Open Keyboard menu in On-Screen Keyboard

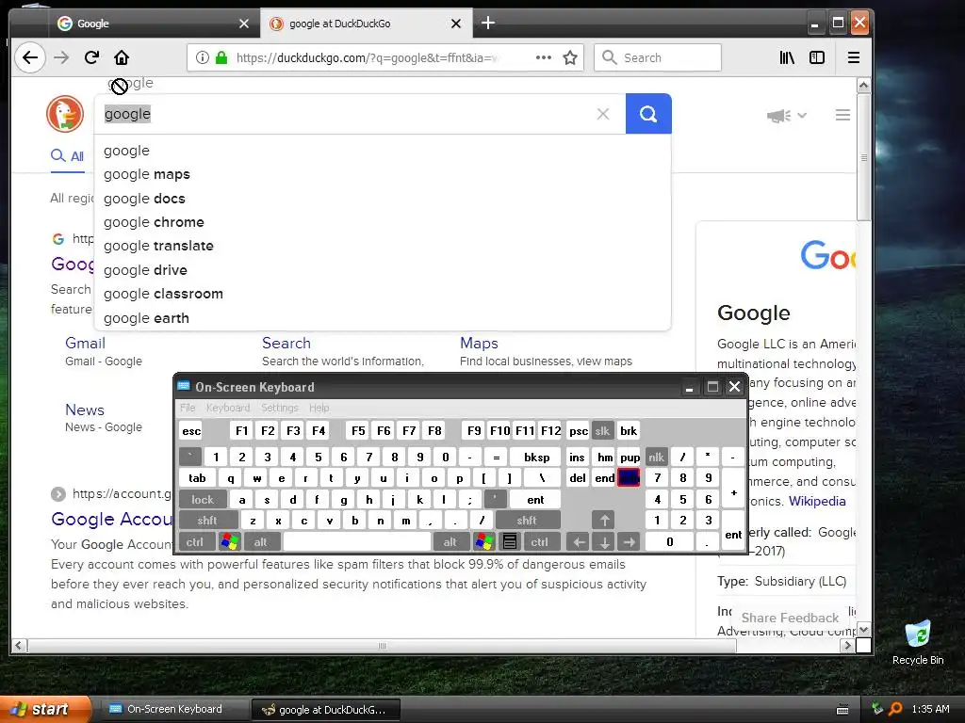click(228, 408)
